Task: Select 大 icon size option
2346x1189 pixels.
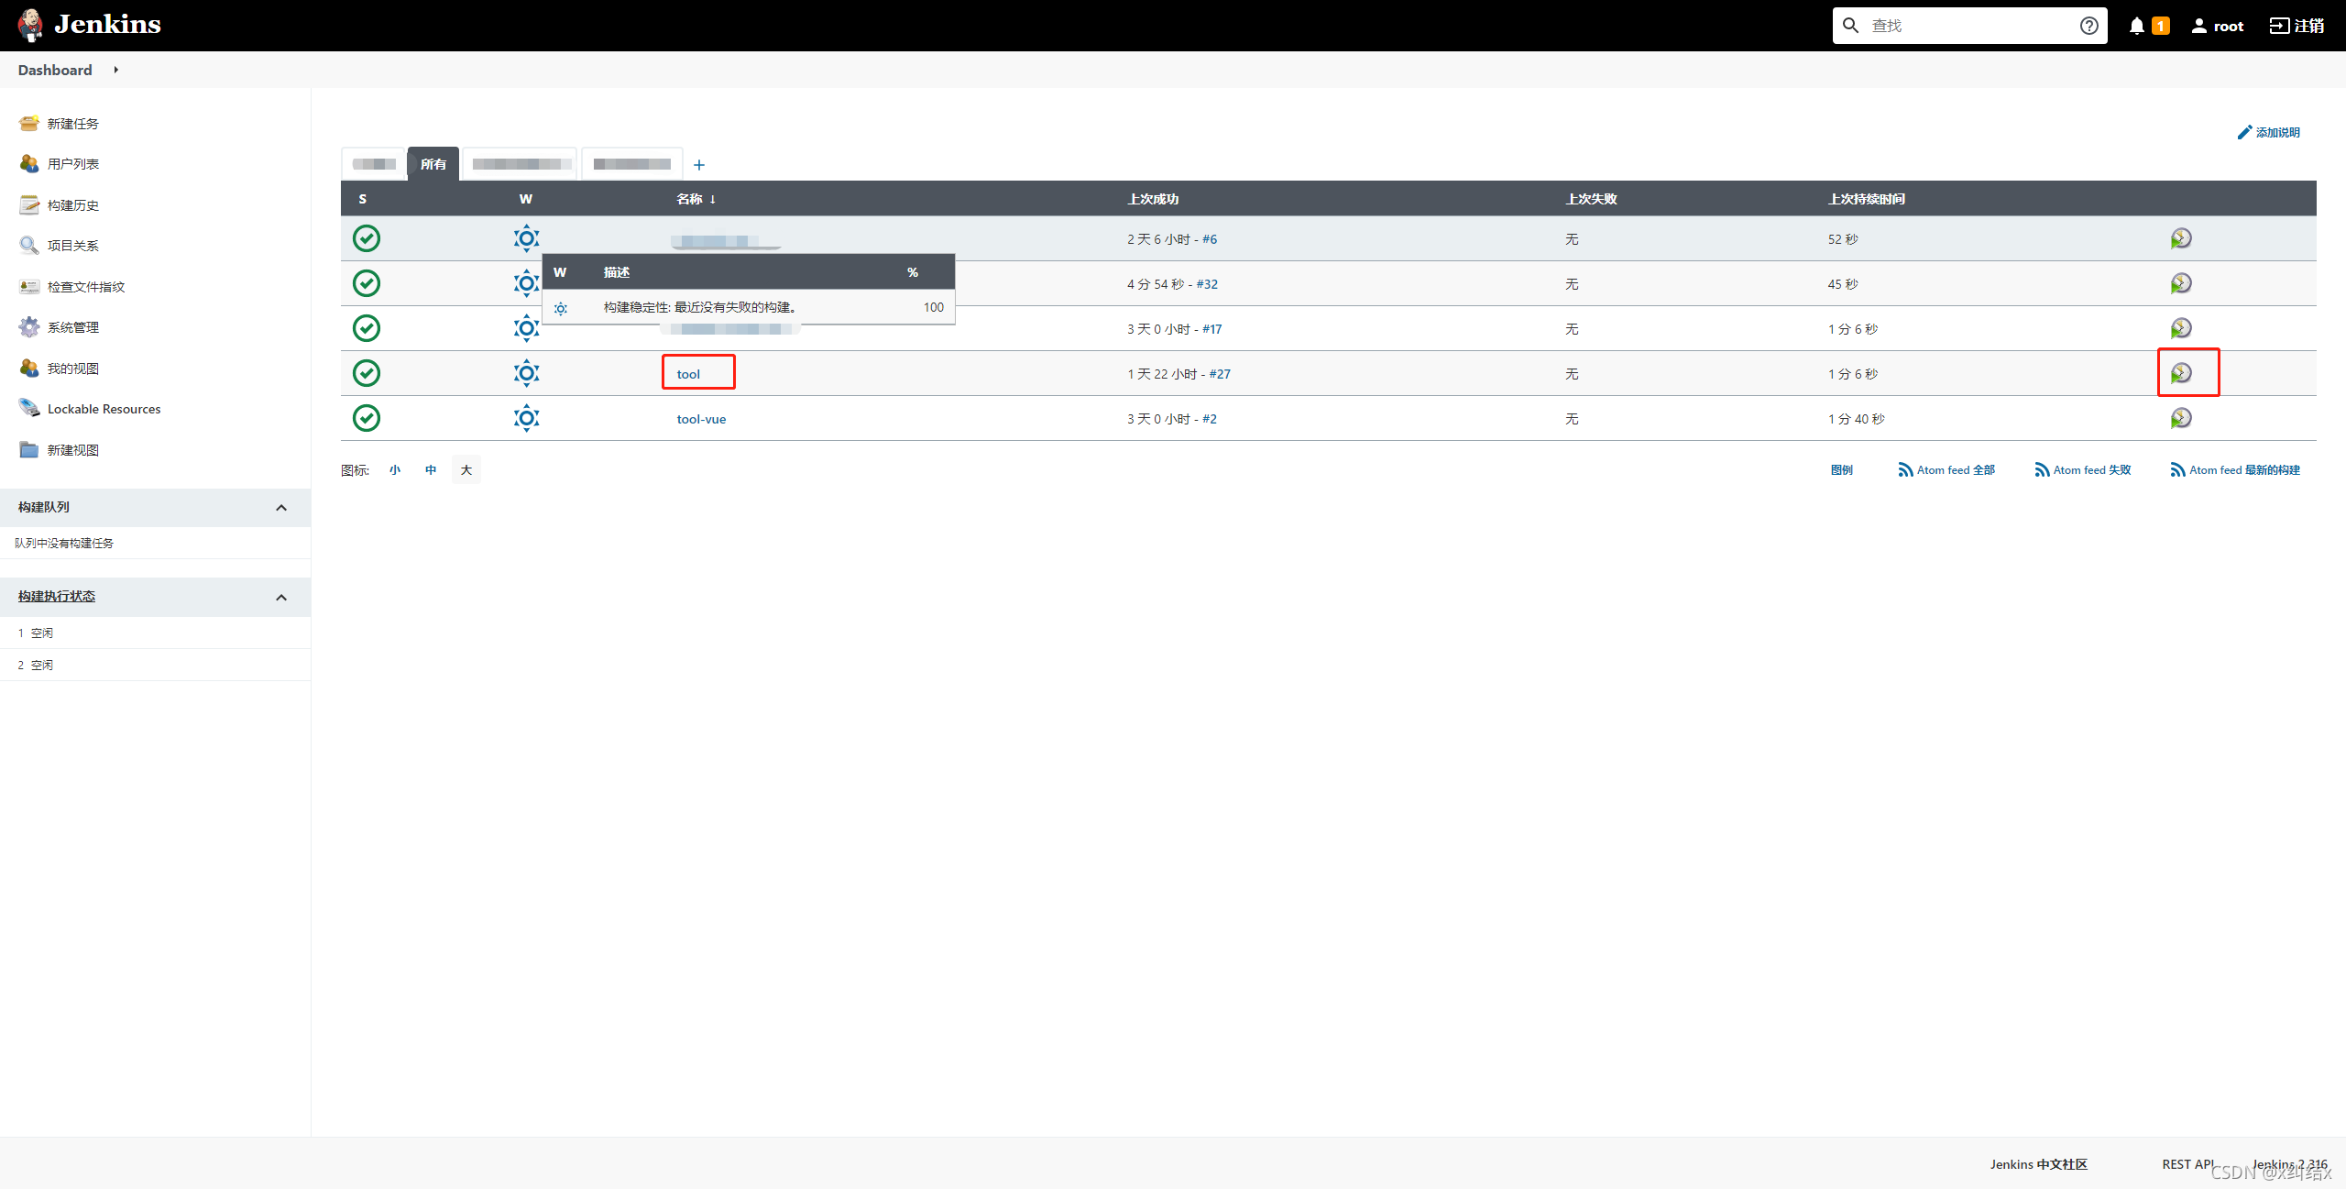Action: (x=466, y=468)
